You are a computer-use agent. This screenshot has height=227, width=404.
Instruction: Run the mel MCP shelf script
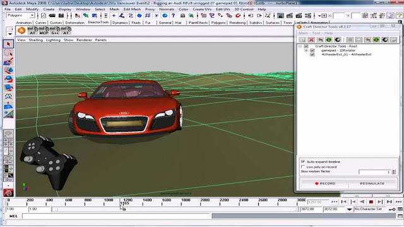pos(44,31)
